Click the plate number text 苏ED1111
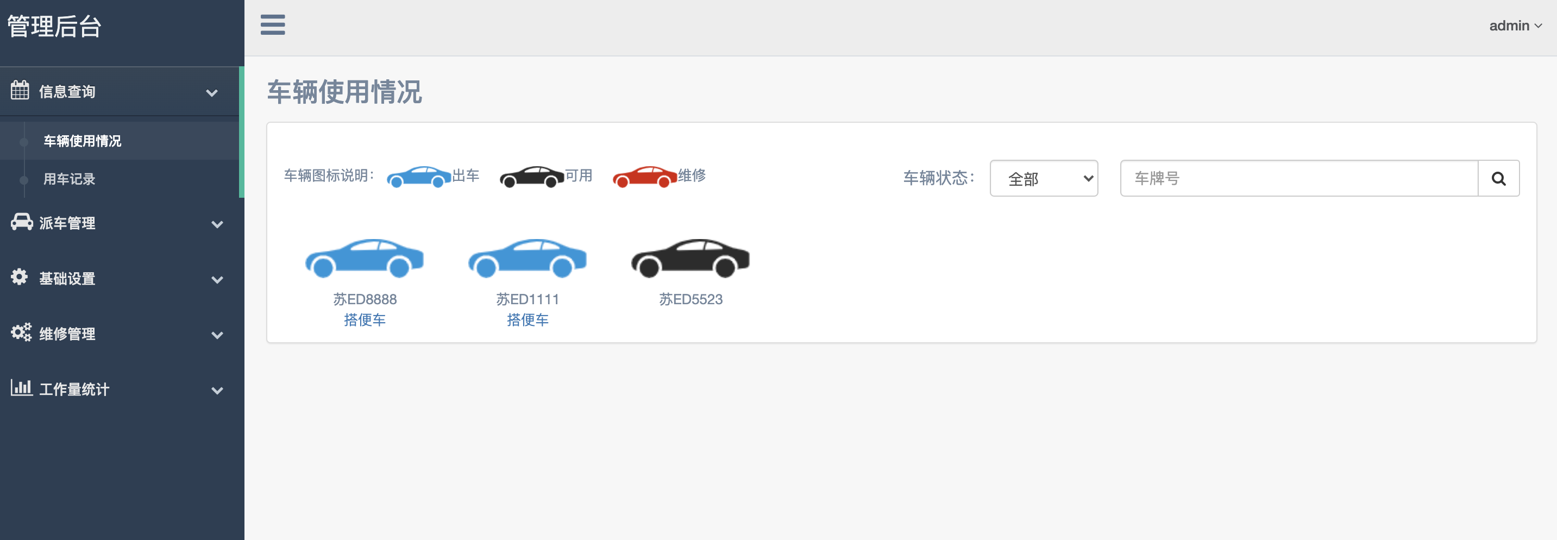The height and width of the screenshot is (540, 1557). click(x=528, y=299)
